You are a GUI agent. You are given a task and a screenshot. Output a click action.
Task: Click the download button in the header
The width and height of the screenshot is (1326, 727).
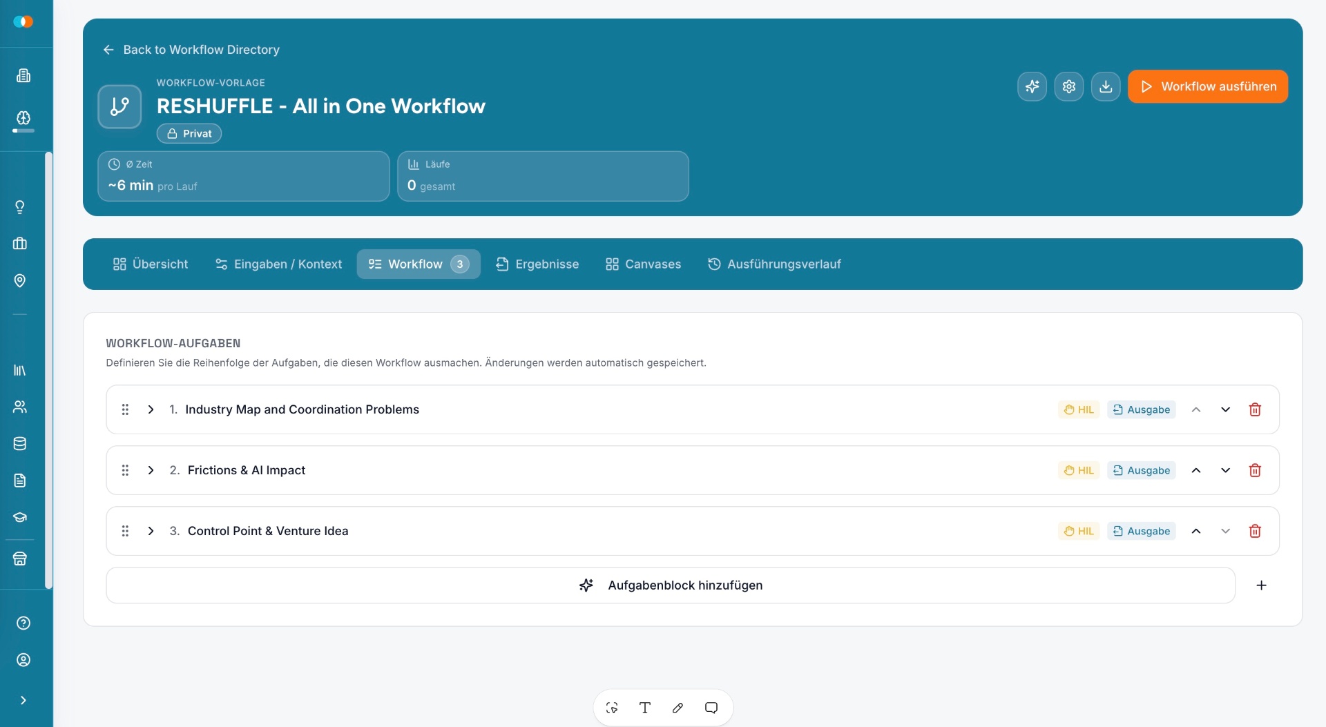pos(1106,86)
